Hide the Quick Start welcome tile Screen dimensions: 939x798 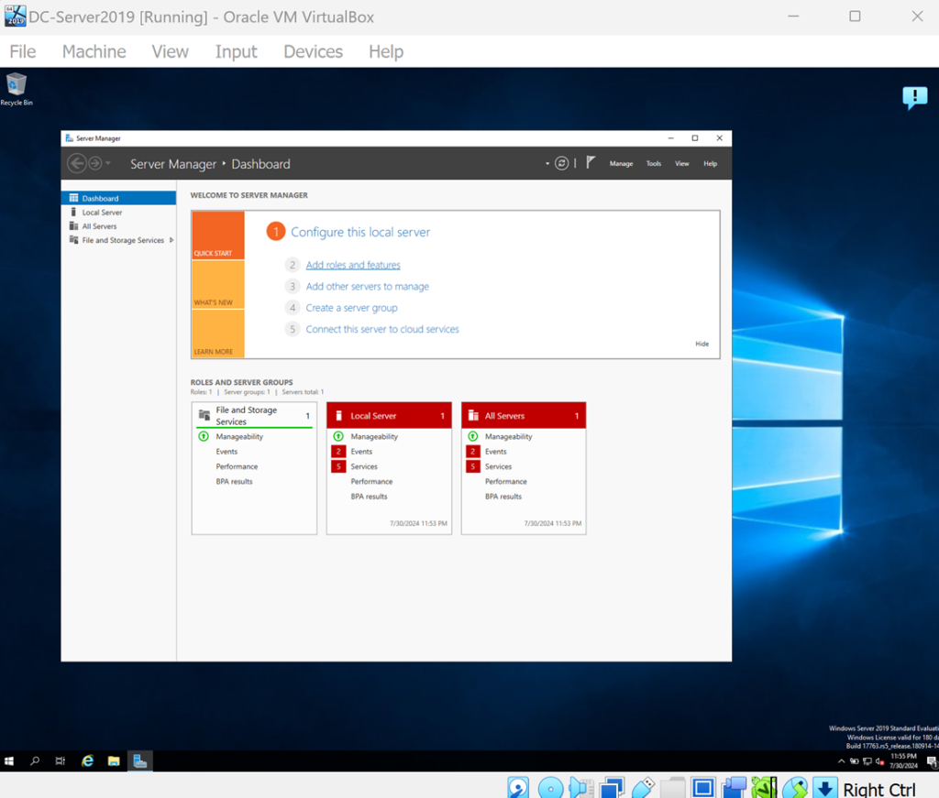point(701,344)
